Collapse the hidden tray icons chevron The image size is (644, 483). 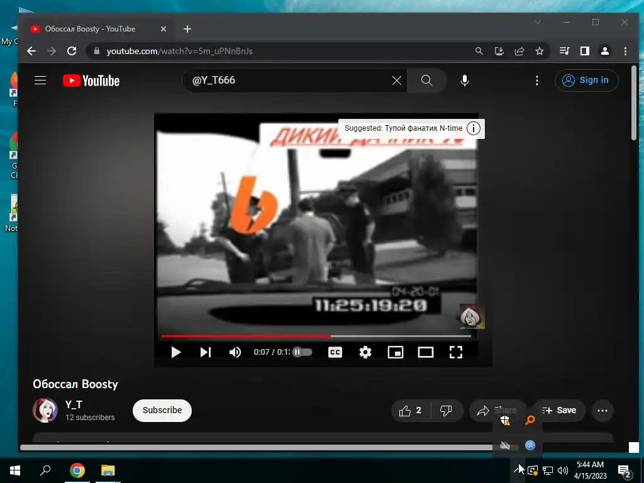click(518, 470)
